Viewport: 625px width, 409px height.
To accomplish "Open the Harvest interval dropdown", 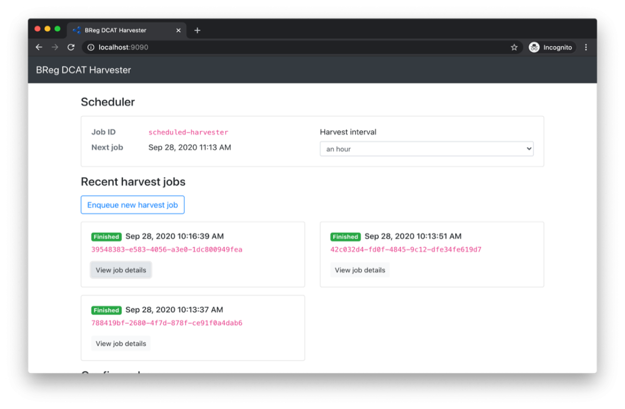I will pos(427,149).
